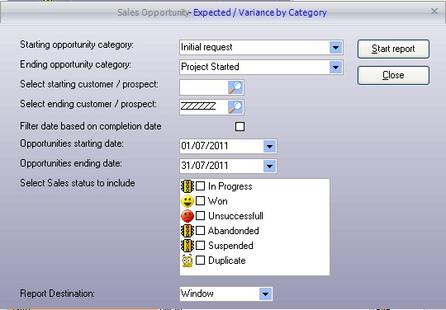Click the Won status label
The width and height of the screenshot is (446, 310).
click(x=217, y=201)
